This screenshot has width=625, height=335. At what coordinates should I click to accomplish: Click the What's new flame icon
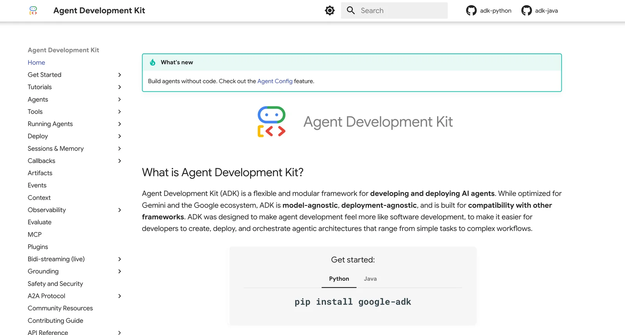(153, 62)
